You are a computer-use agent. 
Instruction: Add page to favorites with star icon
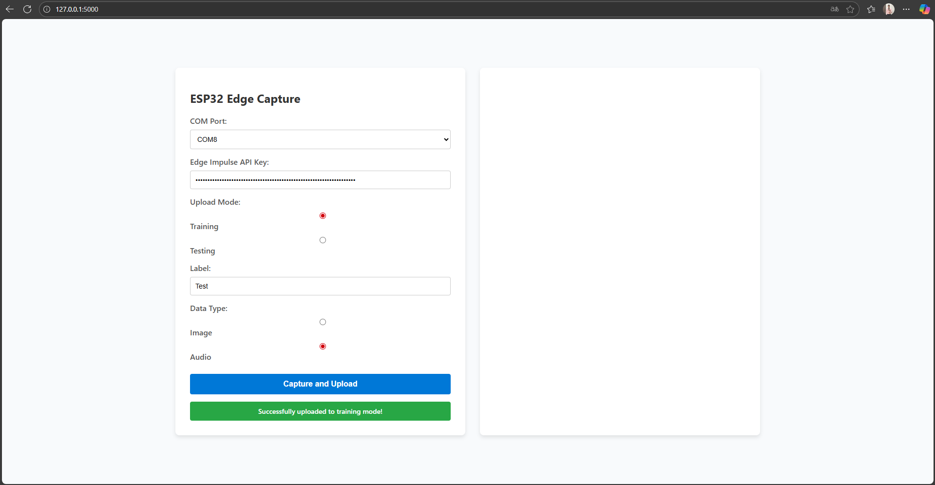[x=850, y=9]
